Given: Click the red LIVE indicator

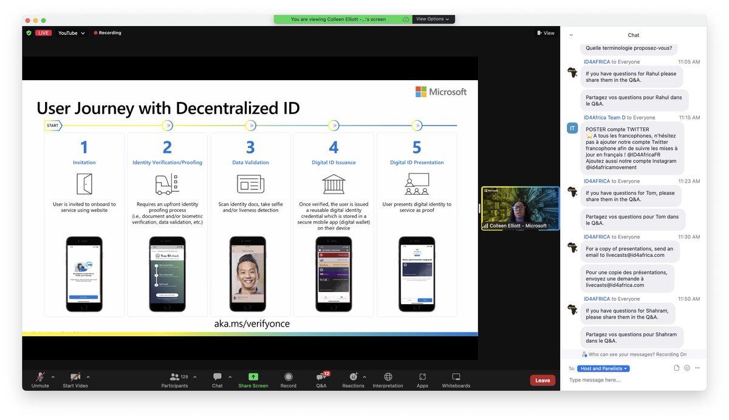Looking at the screenshot, I should click(43, 33).
